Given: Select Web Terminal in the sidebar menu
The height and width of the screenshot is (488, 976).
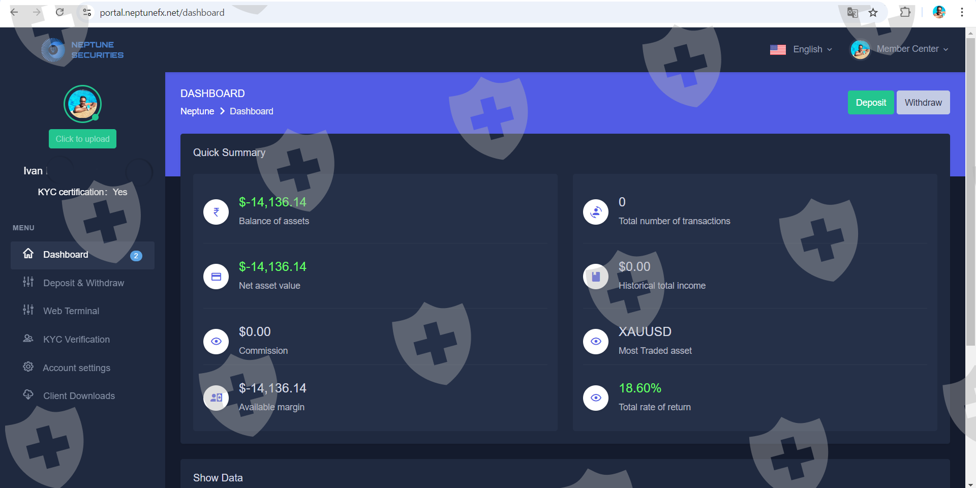Looking at the screenshot, I should pos(71,311).
